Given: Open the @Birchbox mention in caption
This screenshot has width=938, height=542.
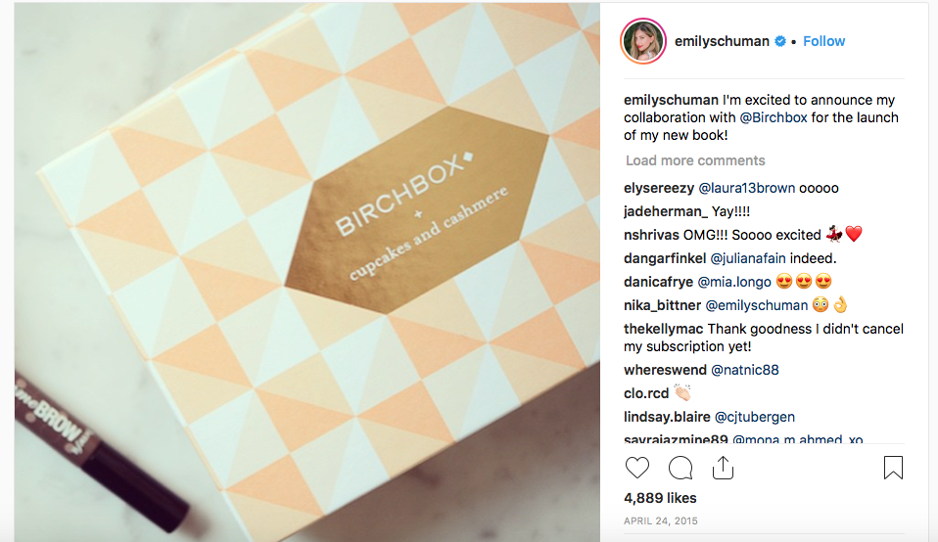Looking at the screenshot, I should [774, 117].
